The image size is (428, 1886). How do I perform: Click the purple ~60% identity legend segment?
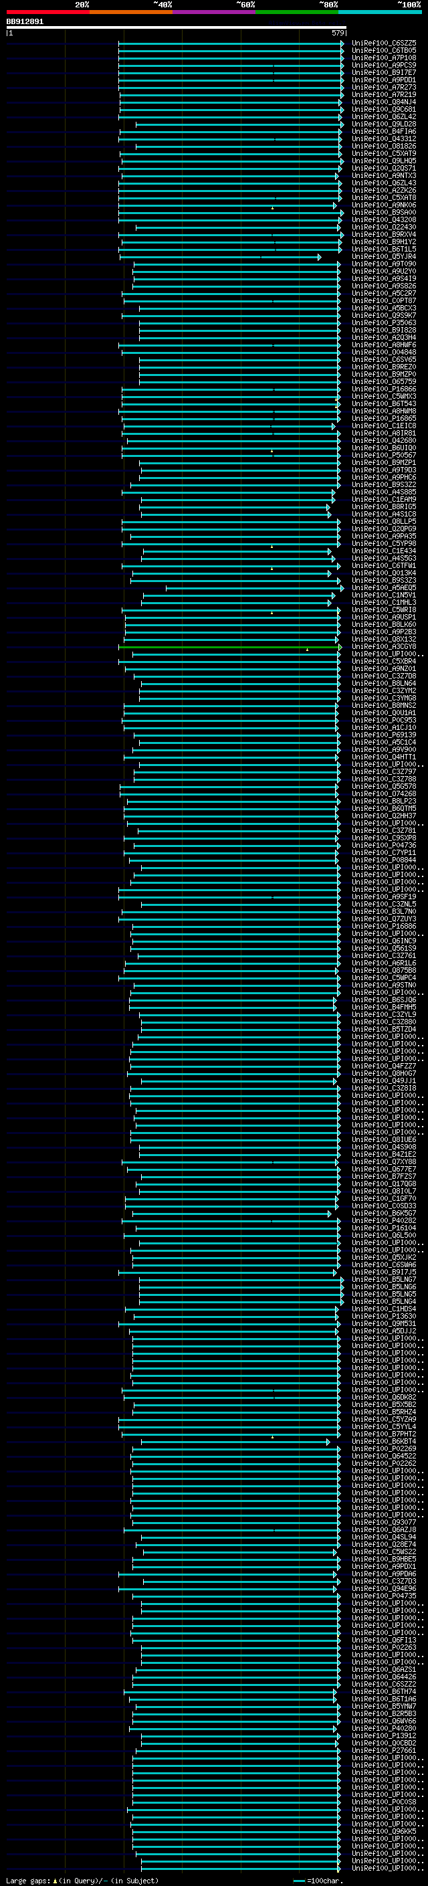(213, 12)
